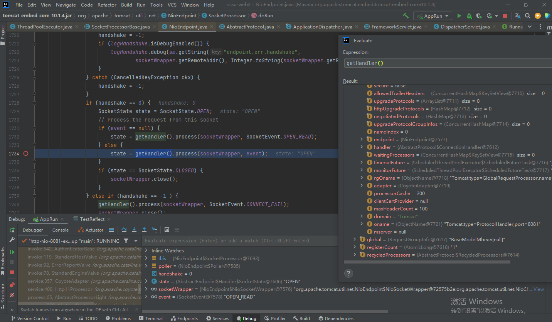
Task: Expand the global RequestGroupInfo node
Action: tap(355, 239)
